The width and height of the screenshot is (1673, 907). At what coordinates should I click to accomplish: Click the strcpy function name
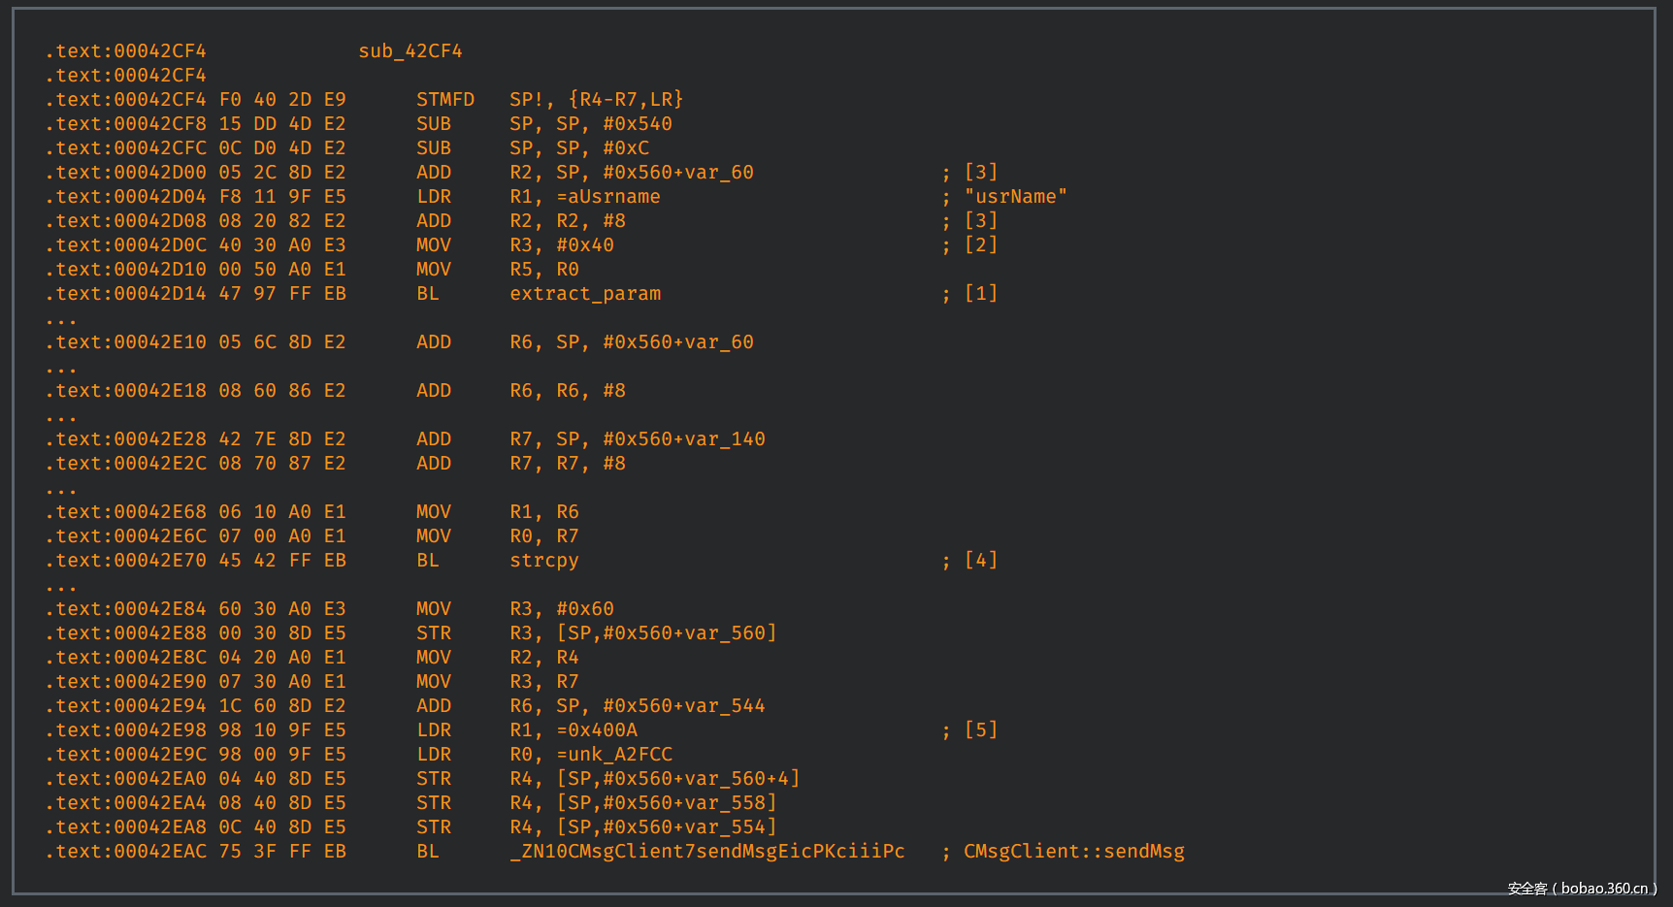click(543, 561)
